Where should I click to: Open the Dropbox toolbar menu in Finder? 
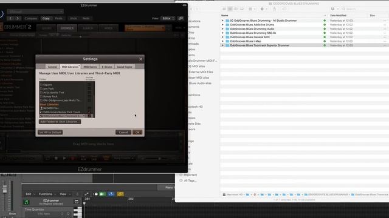334,9
